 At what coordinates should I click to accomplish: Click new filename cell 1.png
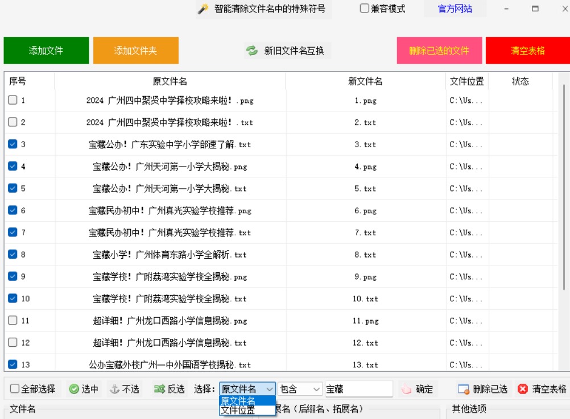pos(365,100)
